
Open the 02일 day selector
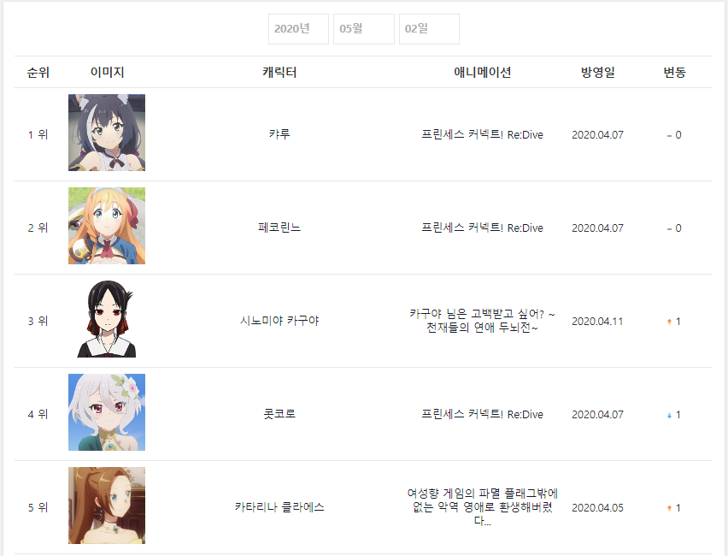pyautogui.click(x=429, y=29)
